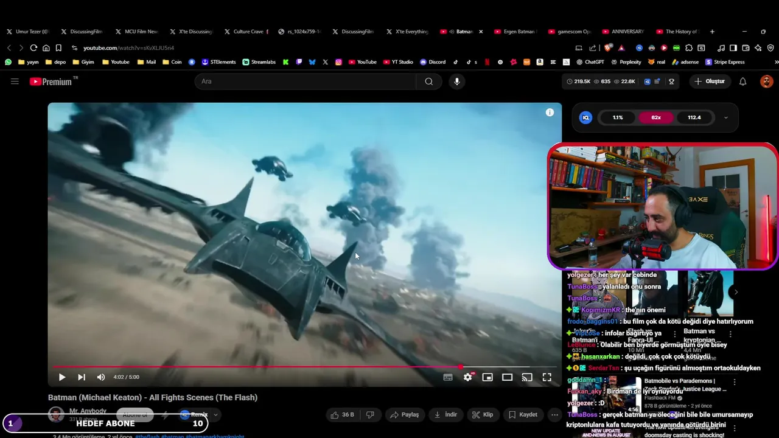Switch to Ergen Batman tab
This screenshot has width=779, height=438.
[515, 32]
